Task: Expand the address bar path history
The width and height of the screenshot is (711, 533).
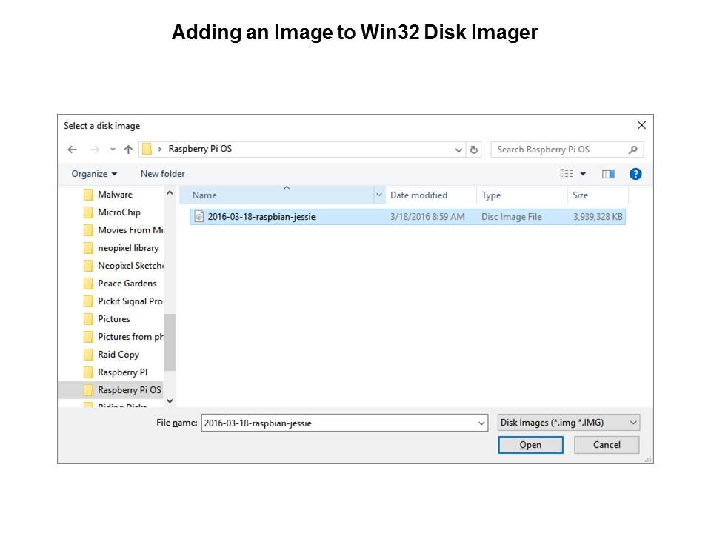Action: (x=458, y=150)
